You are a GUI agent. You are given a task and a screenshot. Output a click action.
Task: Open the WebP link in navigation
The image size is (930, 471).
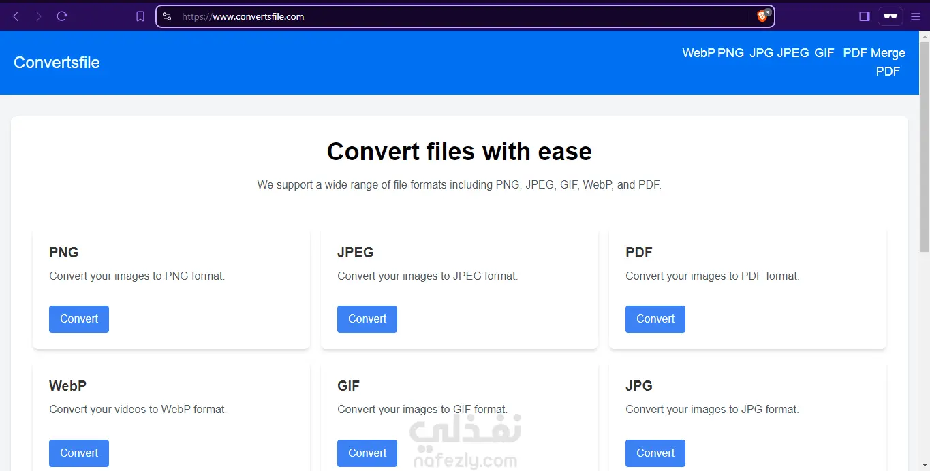698,53
